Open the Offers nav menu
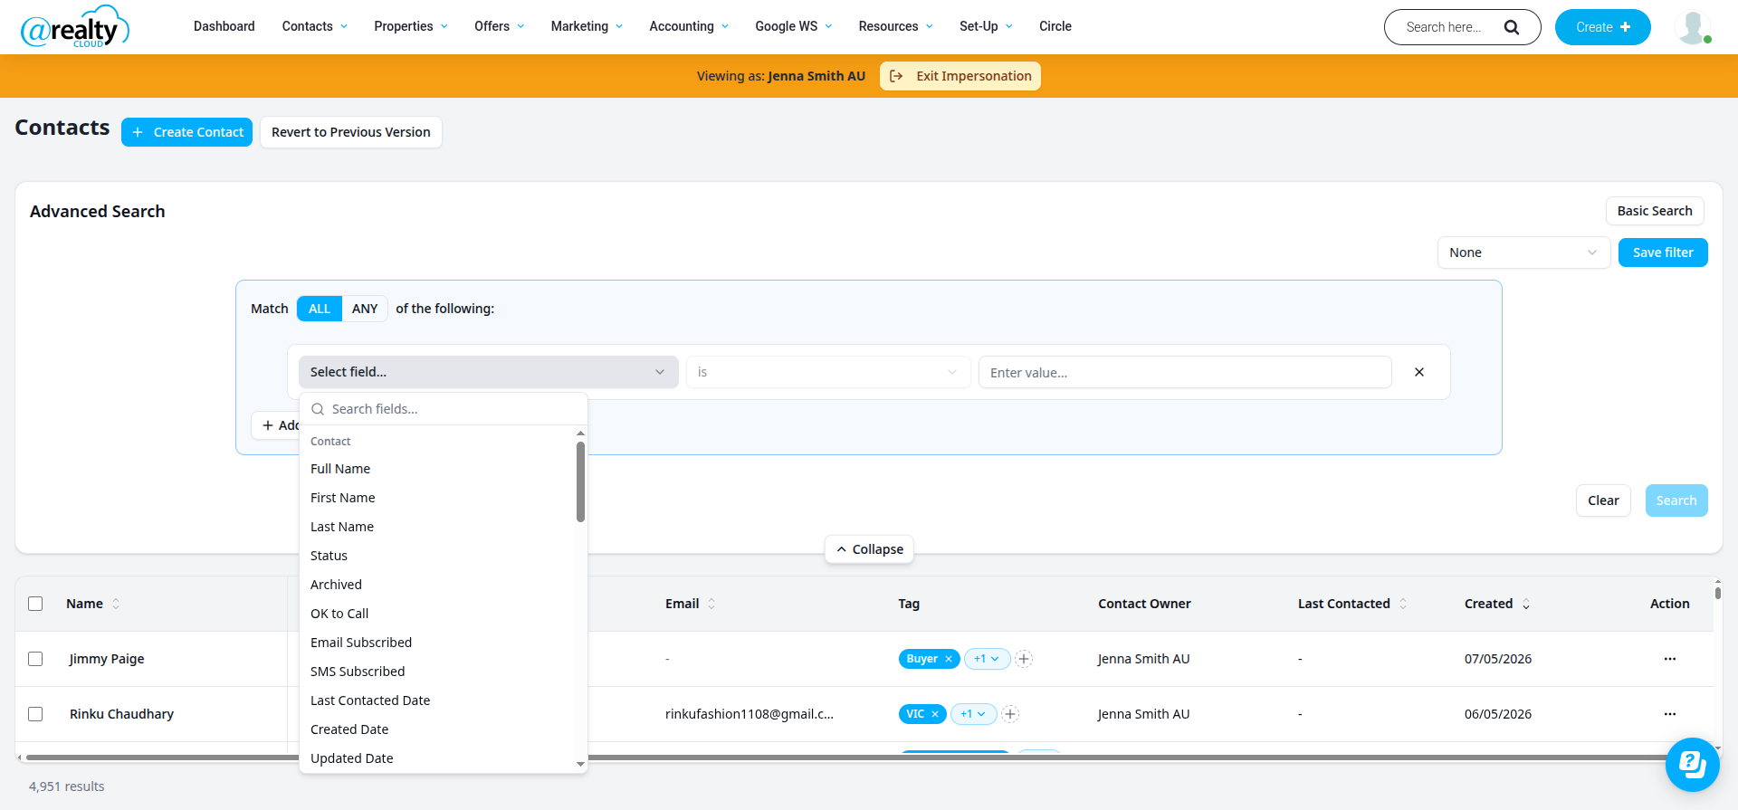1738x810 pixels. click(499, 26)
